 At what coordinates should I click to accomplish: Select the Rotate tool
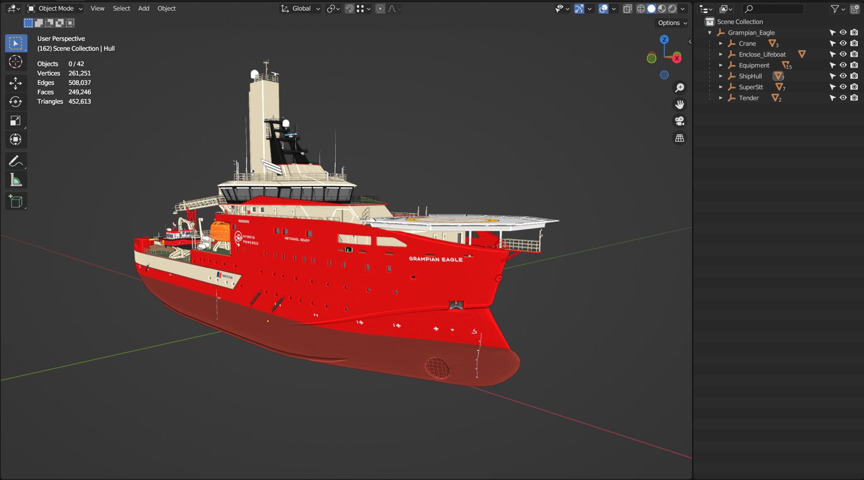point(16,102)
